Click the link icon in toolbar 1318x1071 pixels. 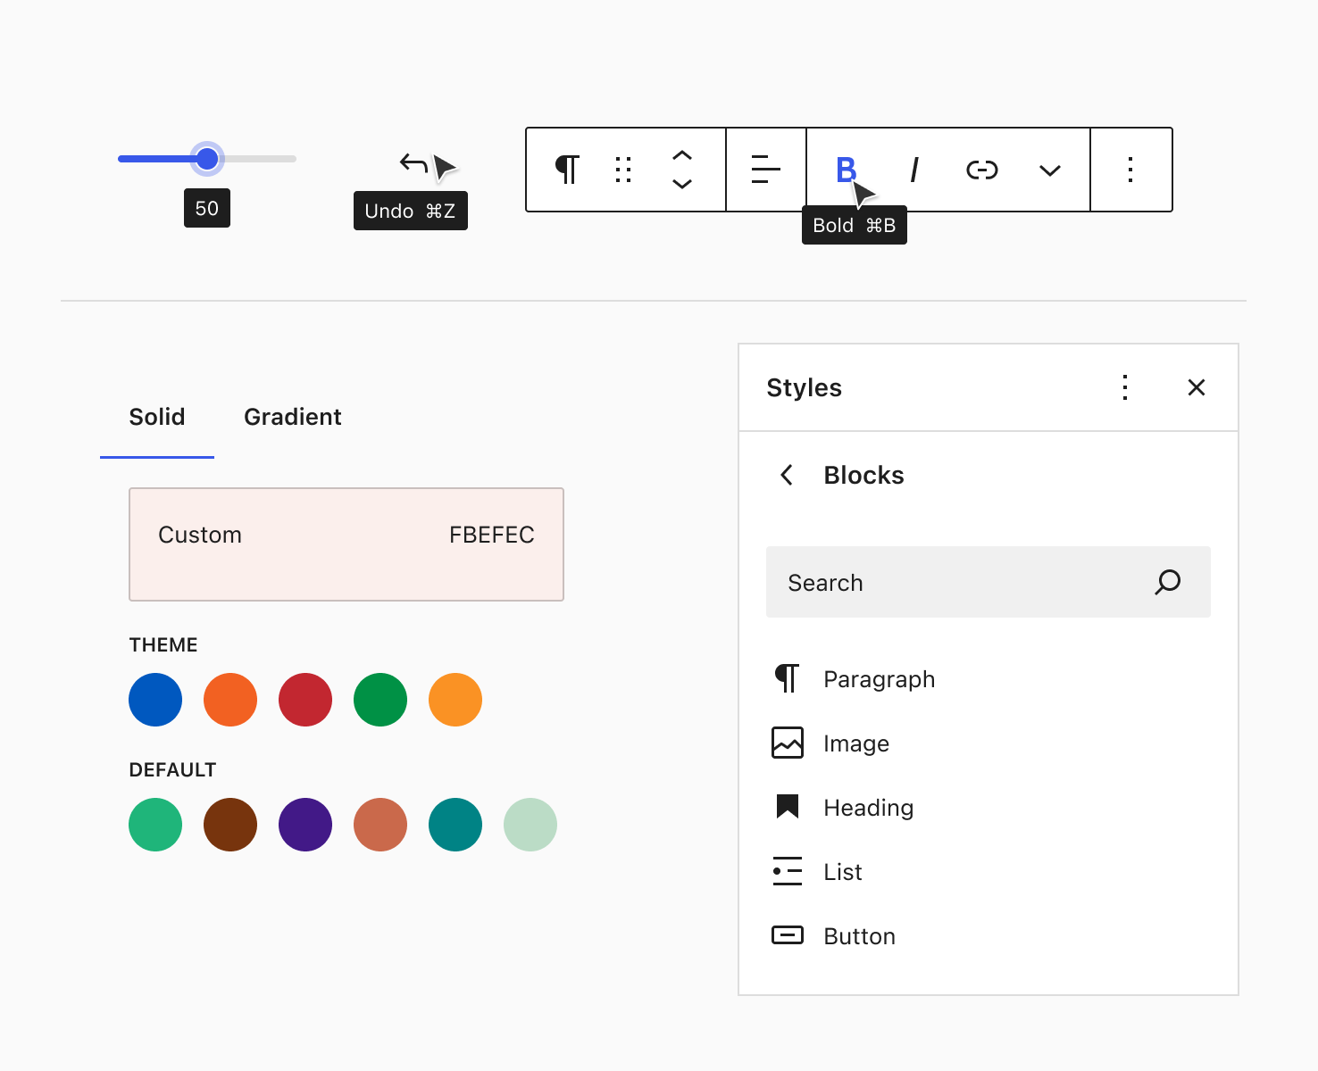coord(982,170)
